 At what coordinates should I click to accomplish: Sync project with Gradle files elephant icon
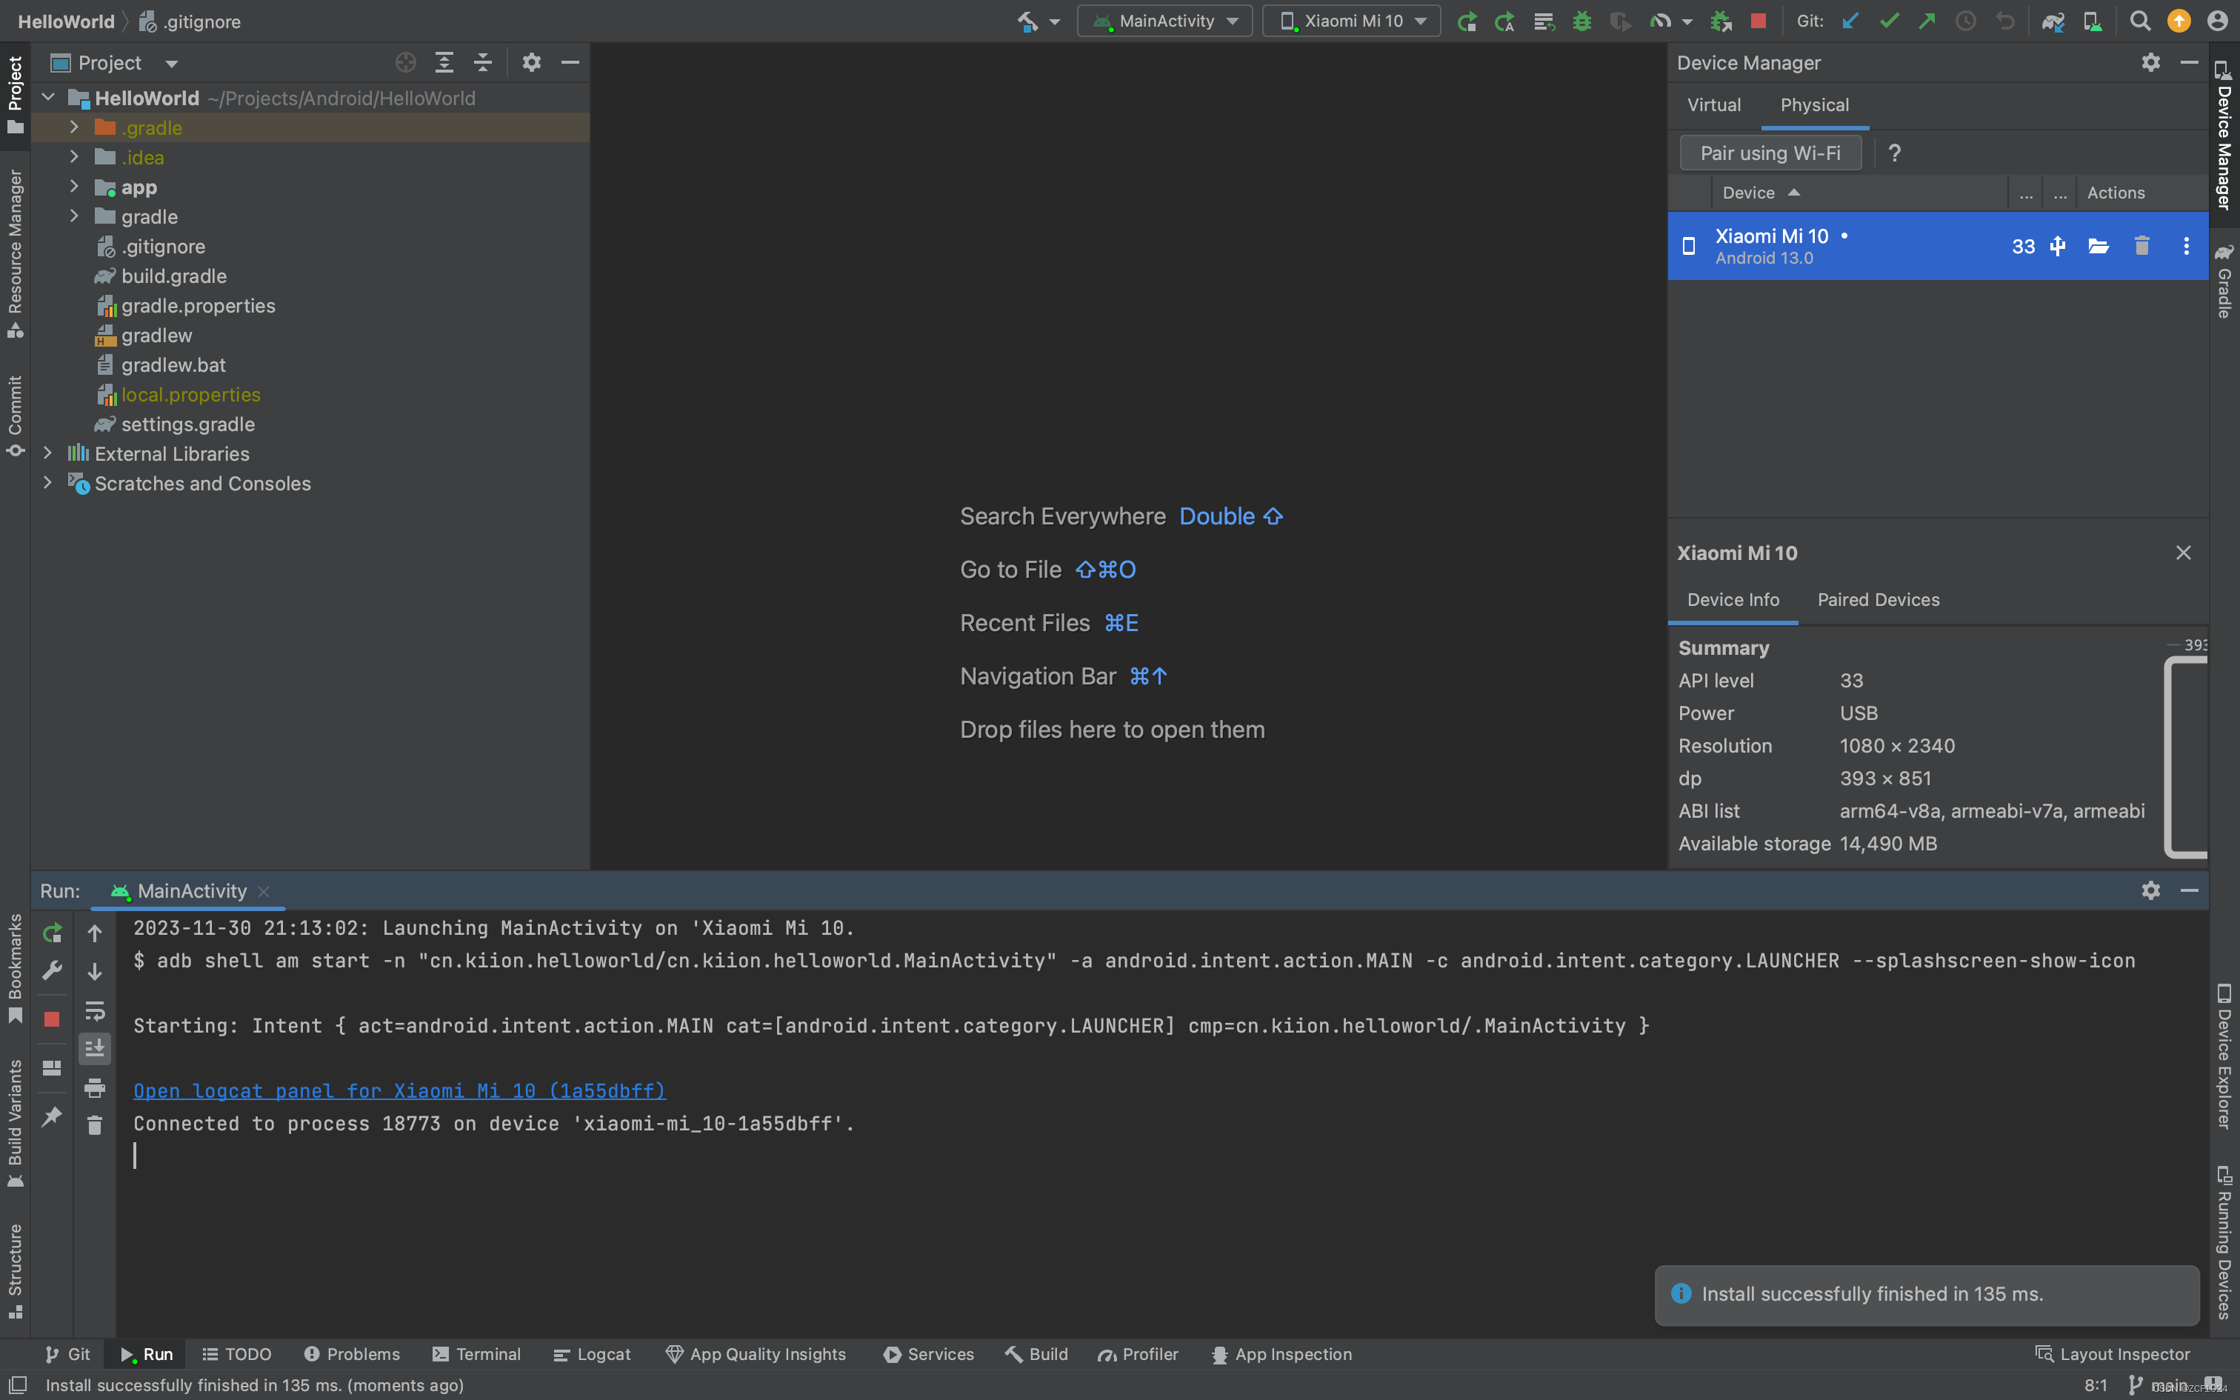[x=2053, y=21]
